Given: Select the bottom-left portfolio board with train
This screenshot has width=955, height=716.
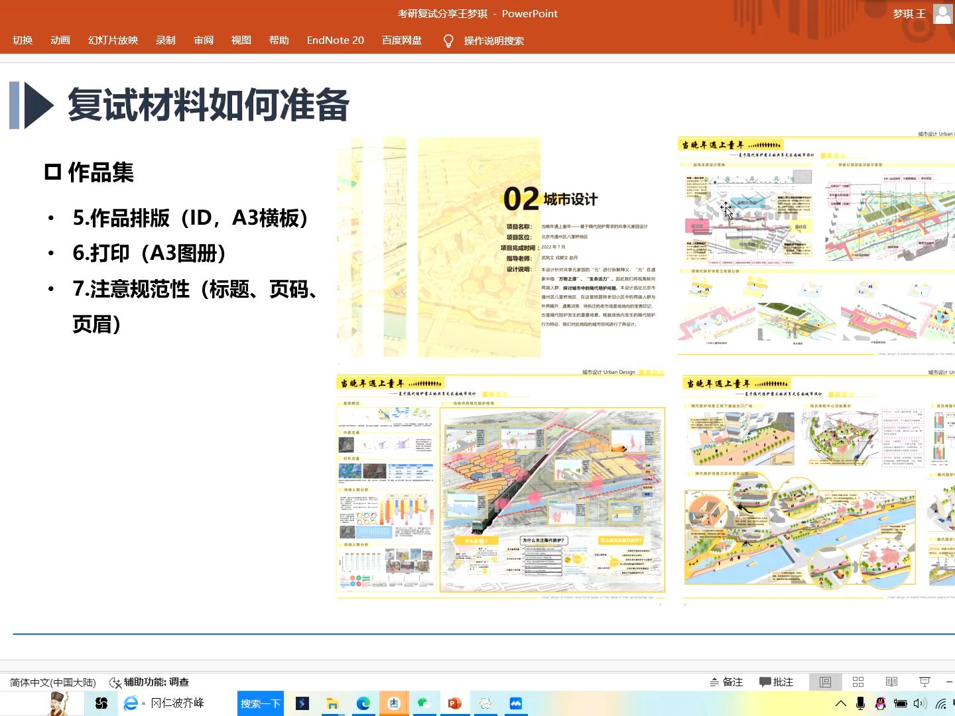Looking at the screenshot, I should click(x=501, y=485).
